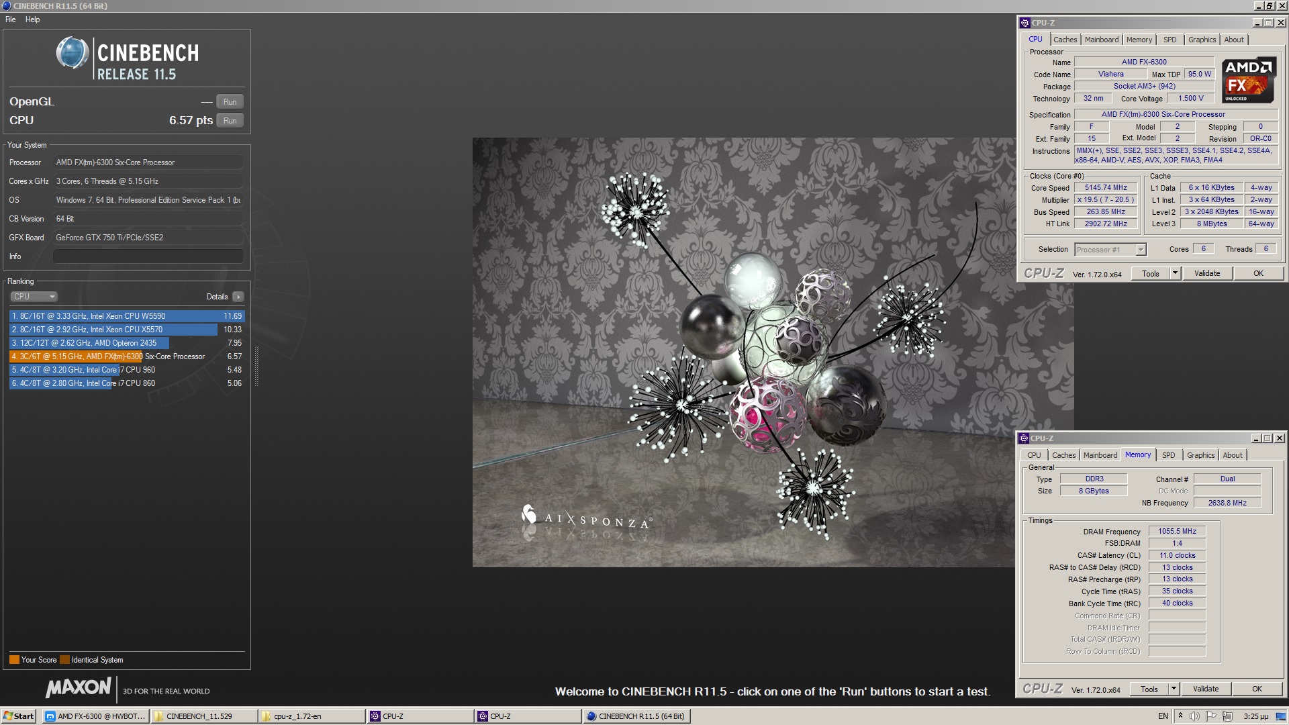The image size is (1289, 725).
Task: Open the Processor #1 selection dropdown
Action: pyautogui.click(x=1110, y=250)
